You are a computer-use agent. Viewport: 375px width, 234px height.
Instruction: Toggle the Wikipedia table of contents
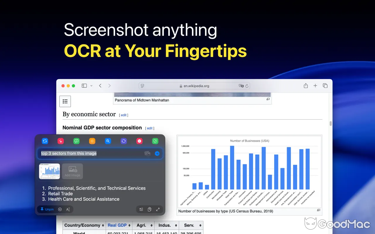(x=65, y=101)
